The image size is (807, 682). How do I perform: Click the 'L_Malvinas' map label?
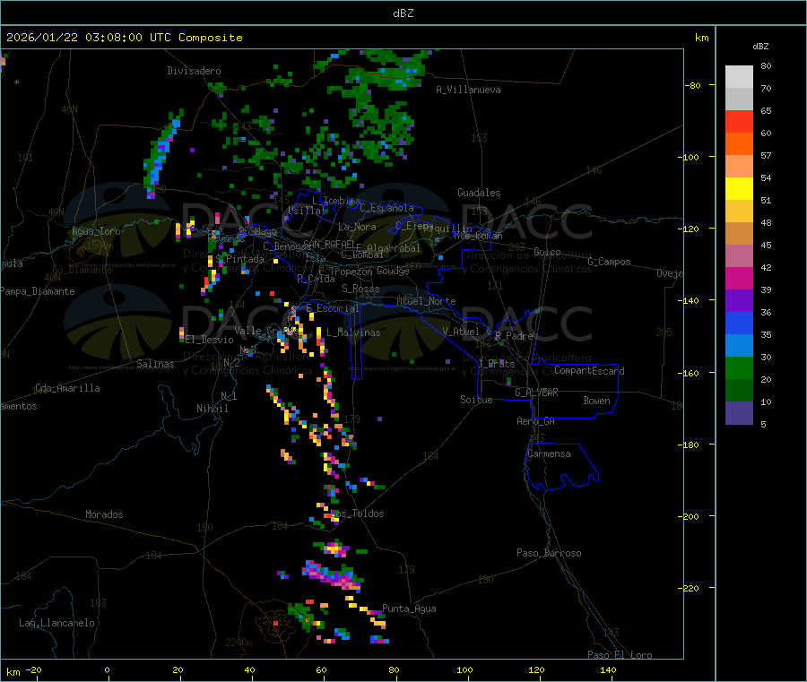pos(353,332)
